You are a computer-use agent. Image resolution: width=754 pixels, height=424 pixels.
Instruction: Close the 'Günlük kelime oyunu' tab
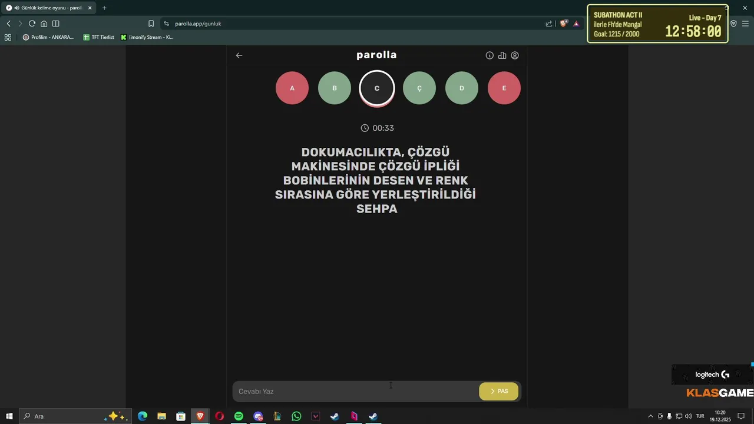tap(90, 8)
